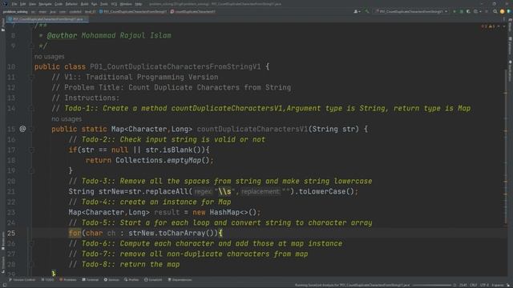The height and width of the screenshot is (288, 513).
Task: Click the error and warning inspection indicator
Action: coord(488,26)
